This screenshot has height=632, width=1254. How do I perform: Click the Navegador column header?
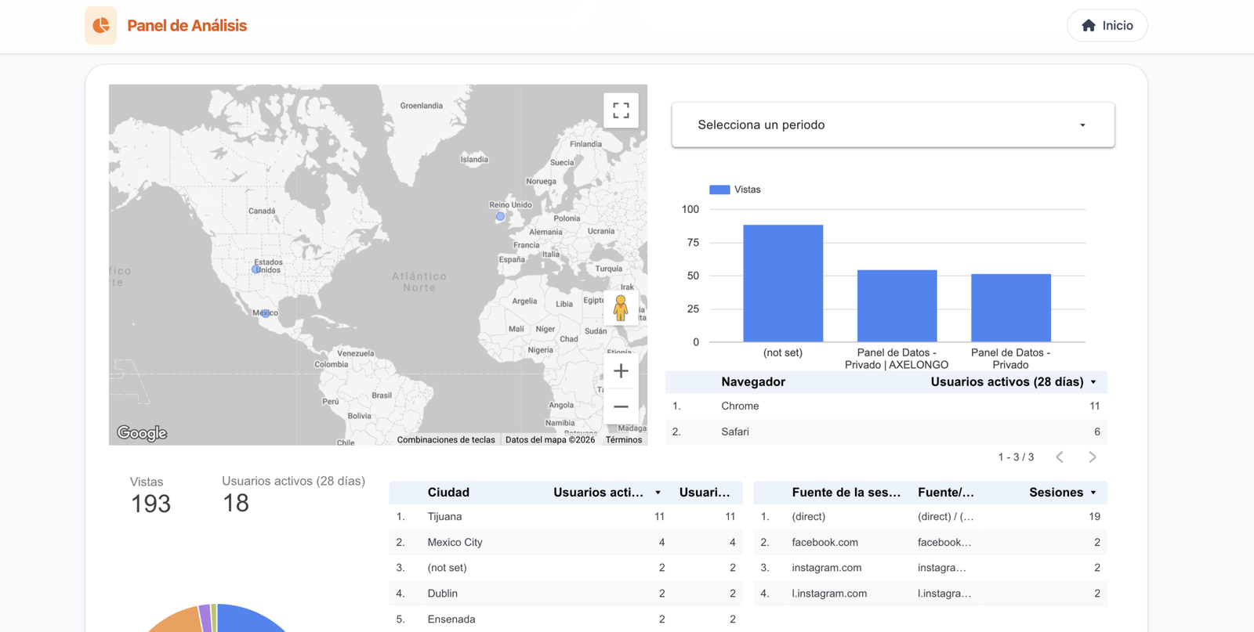752,382
